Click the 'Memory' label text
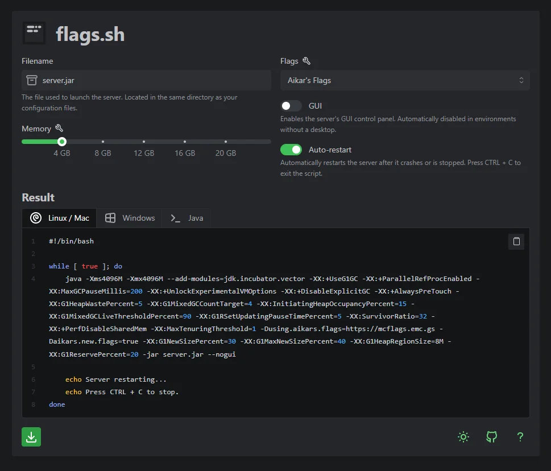 pyautogui.click(x=36, y=129)
